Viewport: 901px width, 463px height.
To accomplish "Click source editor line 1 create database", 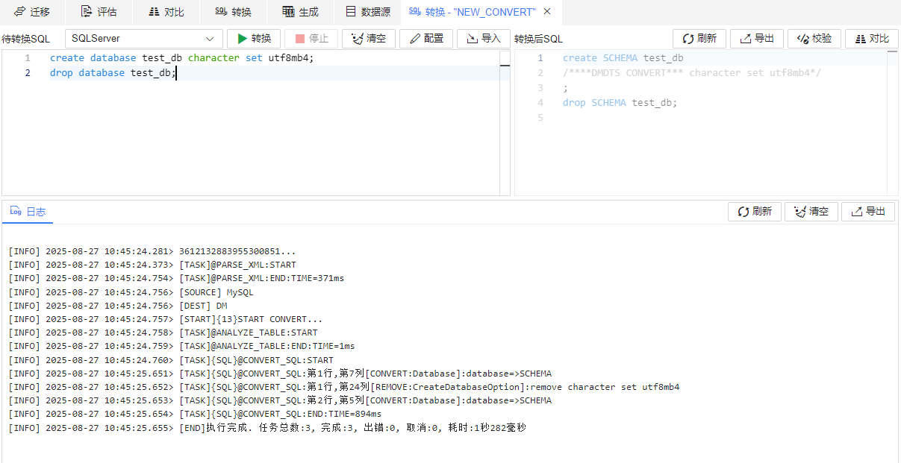I will (x=182, y=57).
